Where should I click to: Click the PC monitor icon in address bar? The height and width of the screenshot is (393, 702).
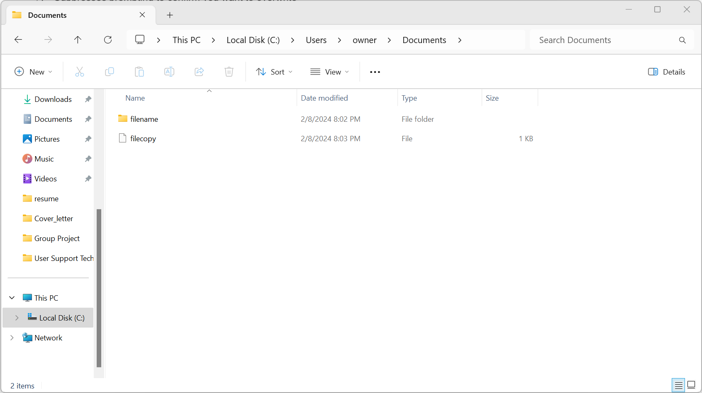[140, 40]
